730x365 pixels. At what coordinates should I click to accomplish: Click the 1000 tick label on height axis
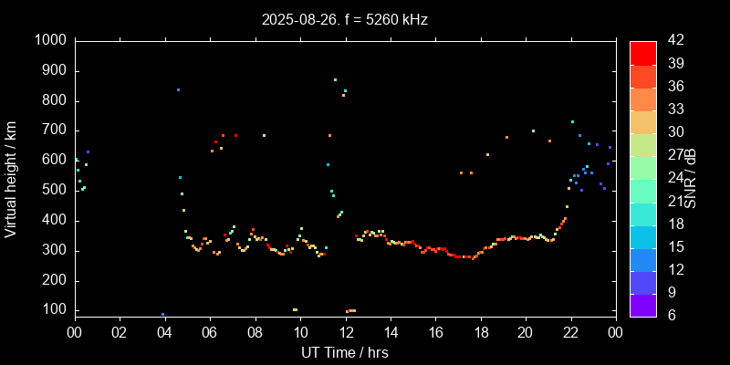point(49,40)
